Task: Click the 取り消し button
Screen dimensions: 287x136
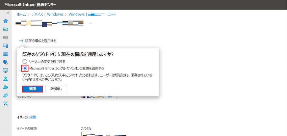Action: click(x=56, y=89)
